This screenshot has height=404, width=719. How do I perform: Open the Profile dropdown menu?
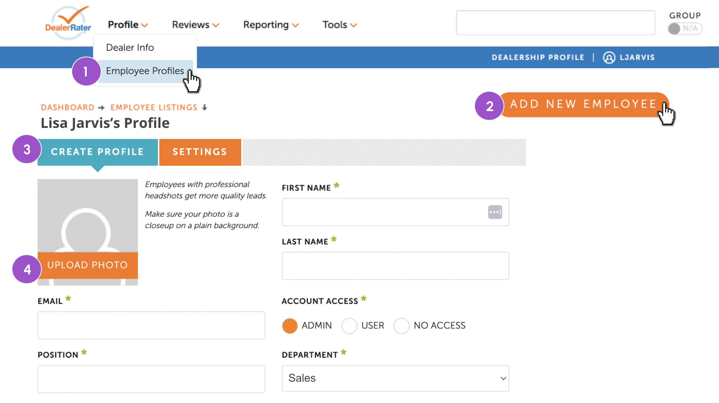click(128, 25)
